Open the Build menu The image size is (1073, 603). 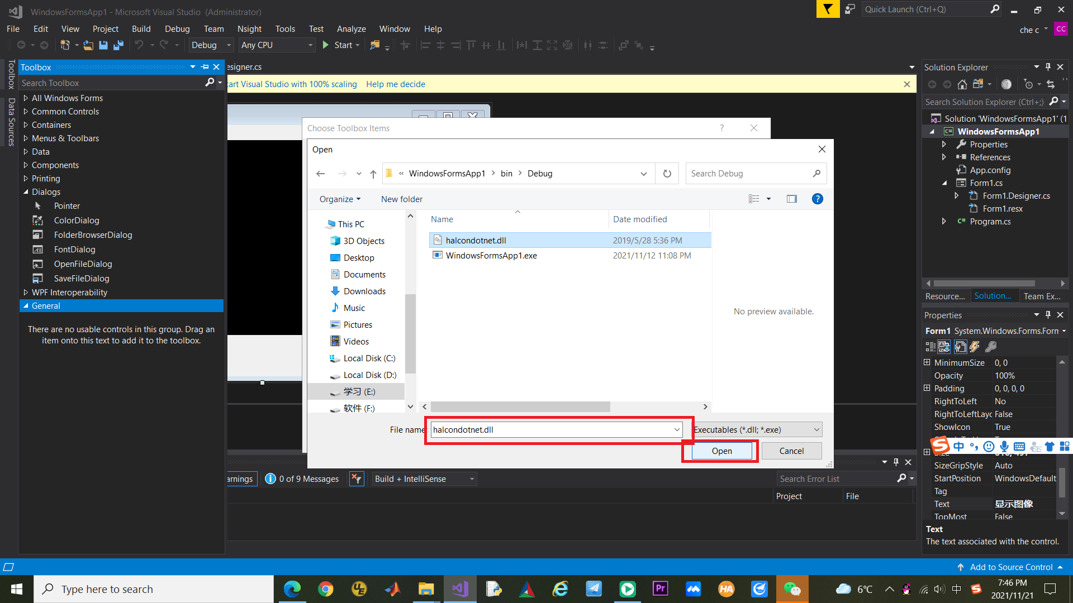pyautogui.click(x=141, y=28)
